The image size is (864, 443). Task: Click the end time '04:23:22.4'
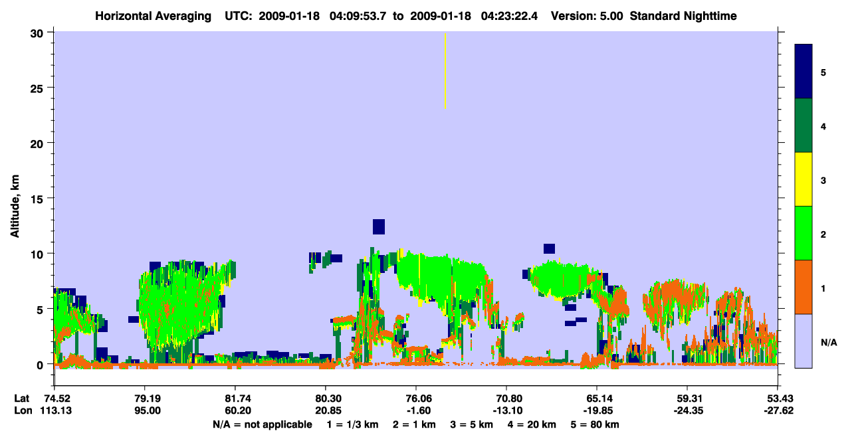coord(508,16)
